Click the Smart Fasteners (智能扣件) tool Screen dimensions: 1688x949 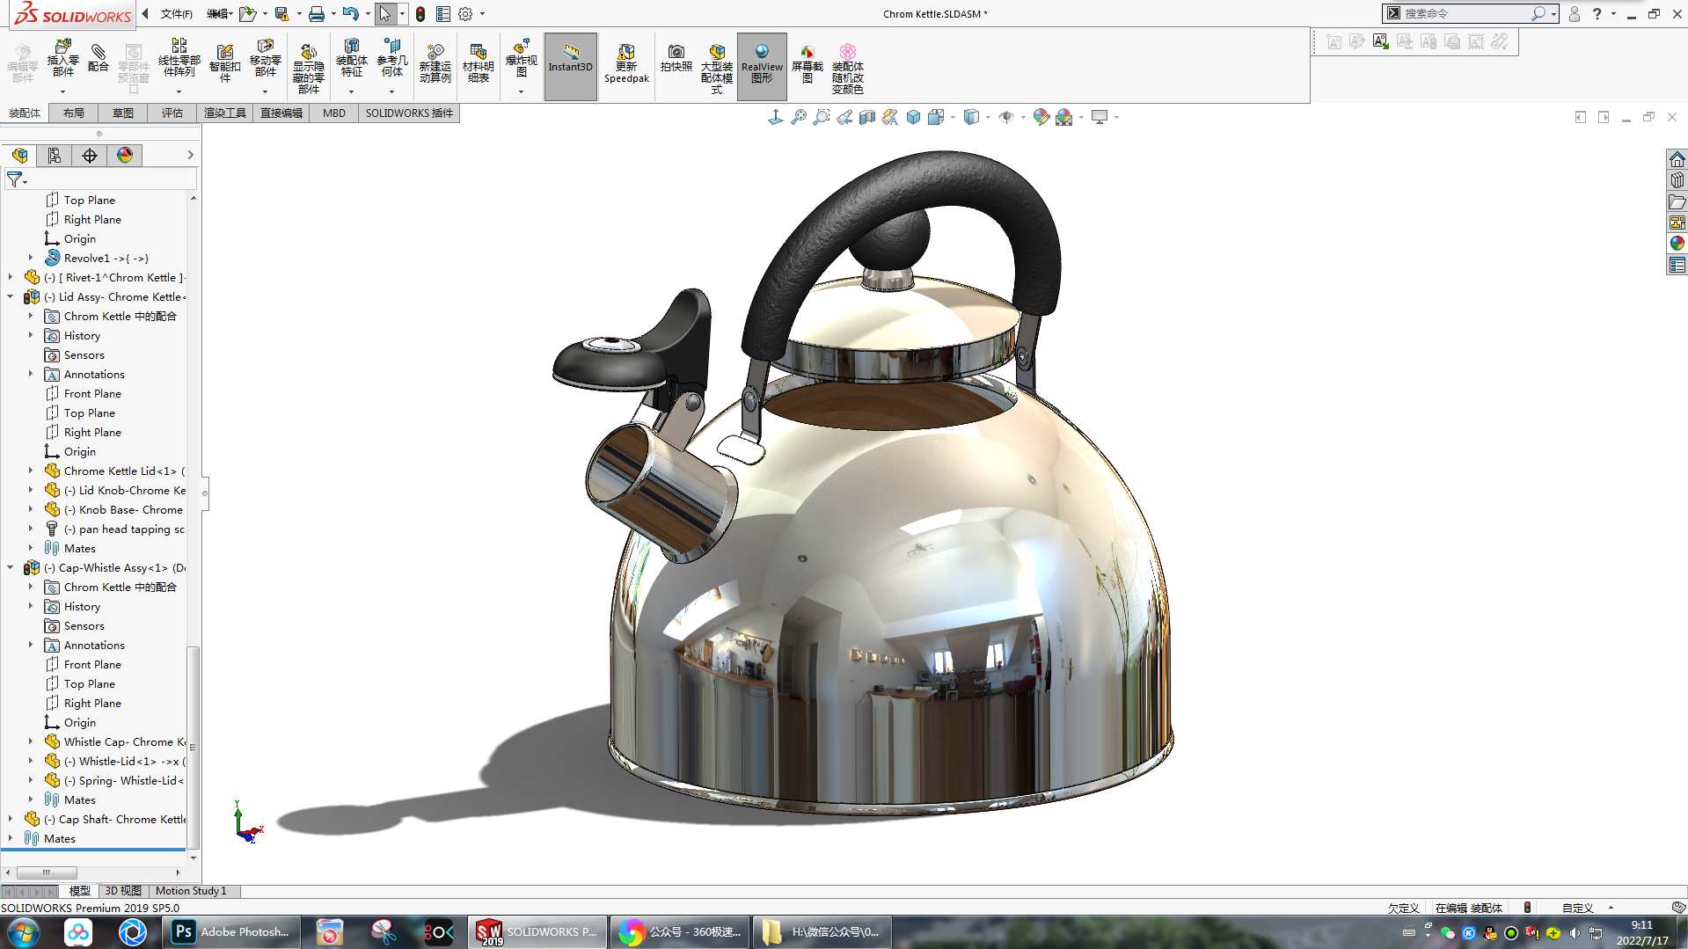[224, 63]
